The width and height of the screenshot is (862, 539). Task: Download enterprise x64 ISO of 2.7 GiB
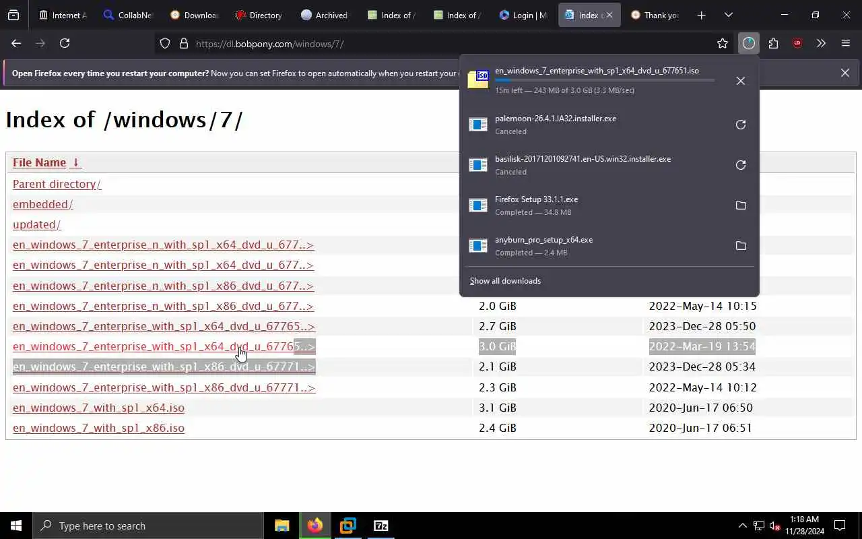(x=164, y=326)
